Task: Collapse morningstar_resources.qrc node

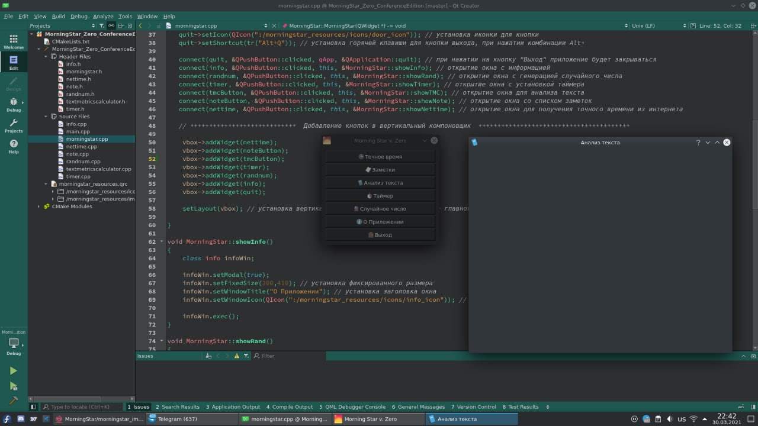Action: tap(46, 184)
